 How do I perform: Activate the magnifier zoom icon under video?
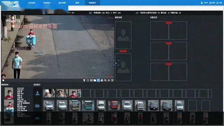coord(105,80)
